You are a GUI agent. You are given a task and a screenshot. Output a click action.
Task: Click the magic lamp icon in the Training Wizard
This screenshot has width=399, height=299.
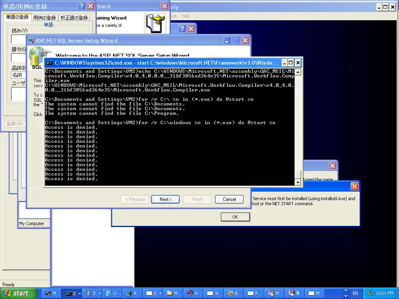click(155, 23)
